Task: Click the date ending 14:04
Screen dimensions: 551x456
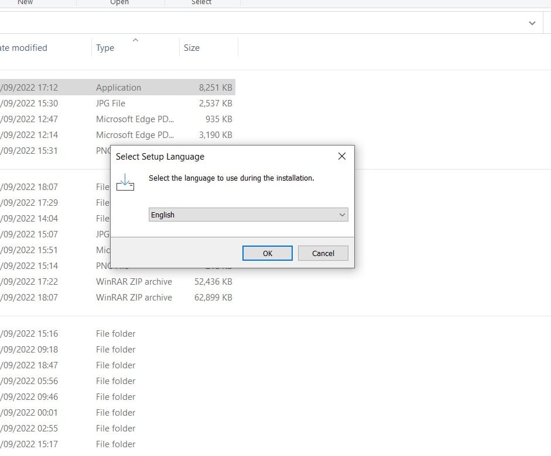Action: click(x=29, y=218)
